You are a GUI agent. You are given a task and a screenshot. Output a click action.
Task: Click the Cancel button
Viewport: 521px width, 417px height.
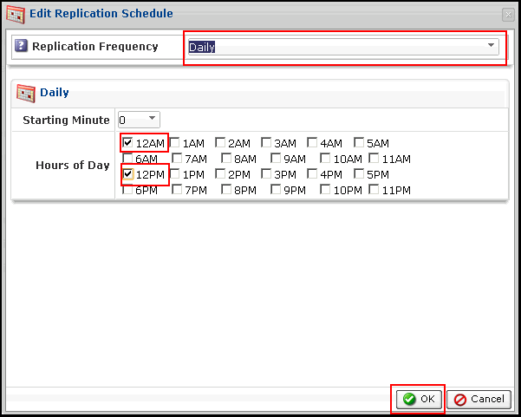[x=479, y=399]
